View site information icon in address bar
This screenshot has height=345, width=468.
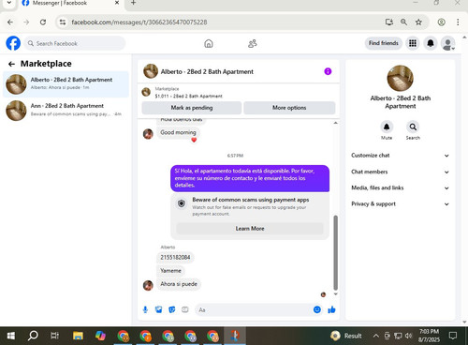click(63, 22)
